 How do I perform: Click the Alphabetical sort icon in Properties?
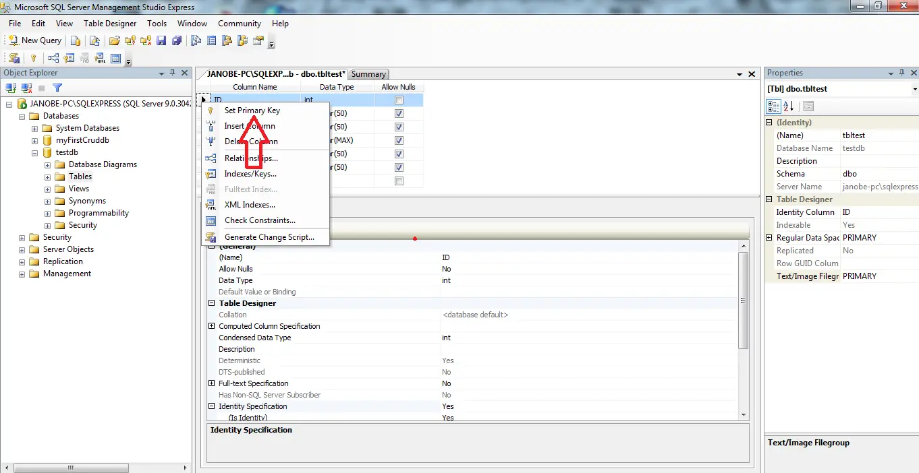pos(788,106)
